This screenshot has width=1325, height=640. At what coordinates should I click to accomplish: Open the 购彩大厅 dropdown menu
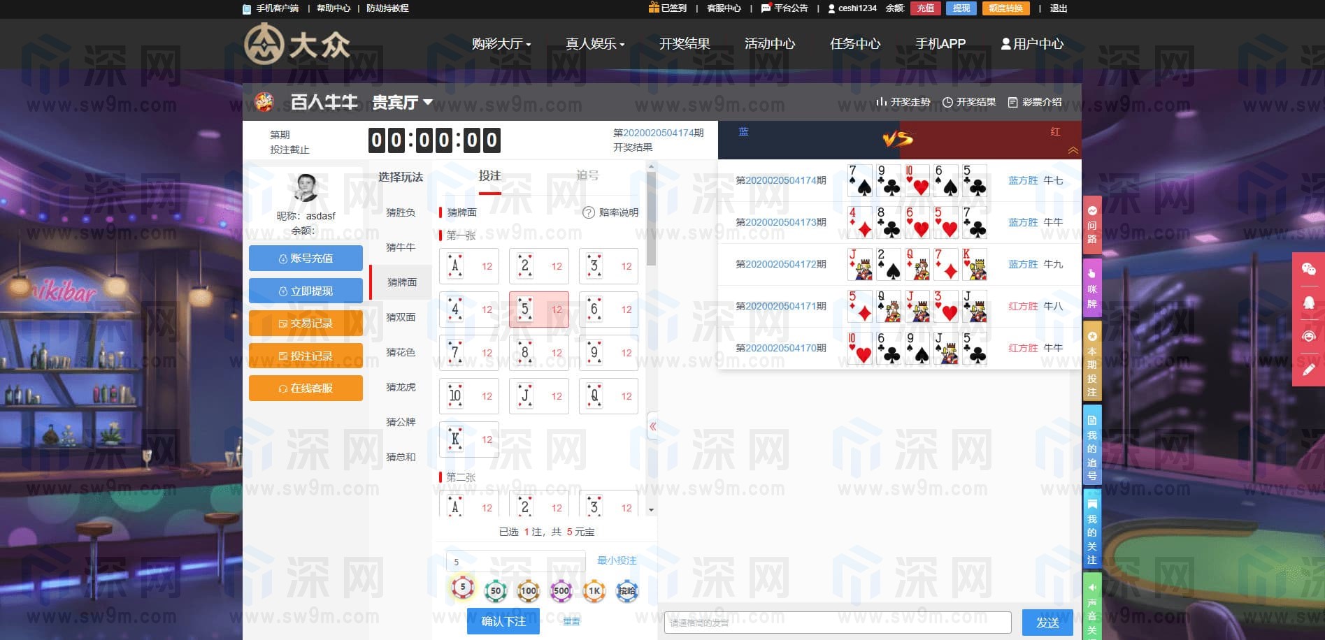pyautogui.click(x=501, y=44)
